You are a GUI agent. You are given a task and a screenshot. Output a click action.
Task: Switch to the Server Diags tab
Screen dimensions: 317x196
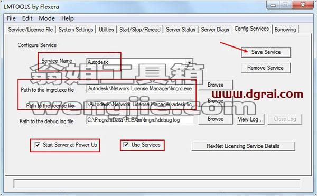point(215,30)
